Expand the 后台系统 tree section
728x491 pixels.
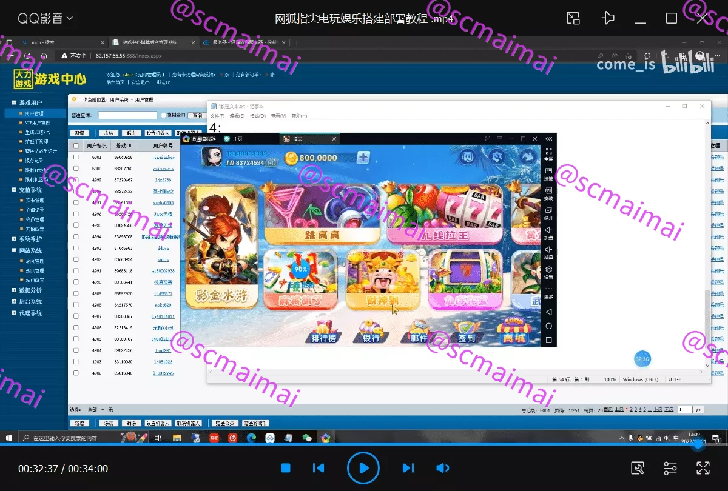pyautogui.click(x=14, y=301)
